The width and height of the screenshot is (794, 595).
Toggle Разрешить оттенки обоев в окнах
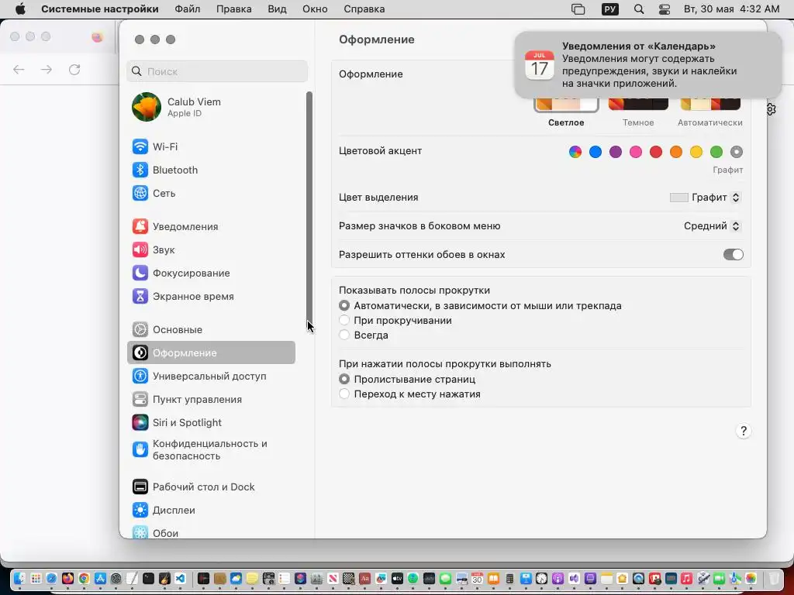733,254
